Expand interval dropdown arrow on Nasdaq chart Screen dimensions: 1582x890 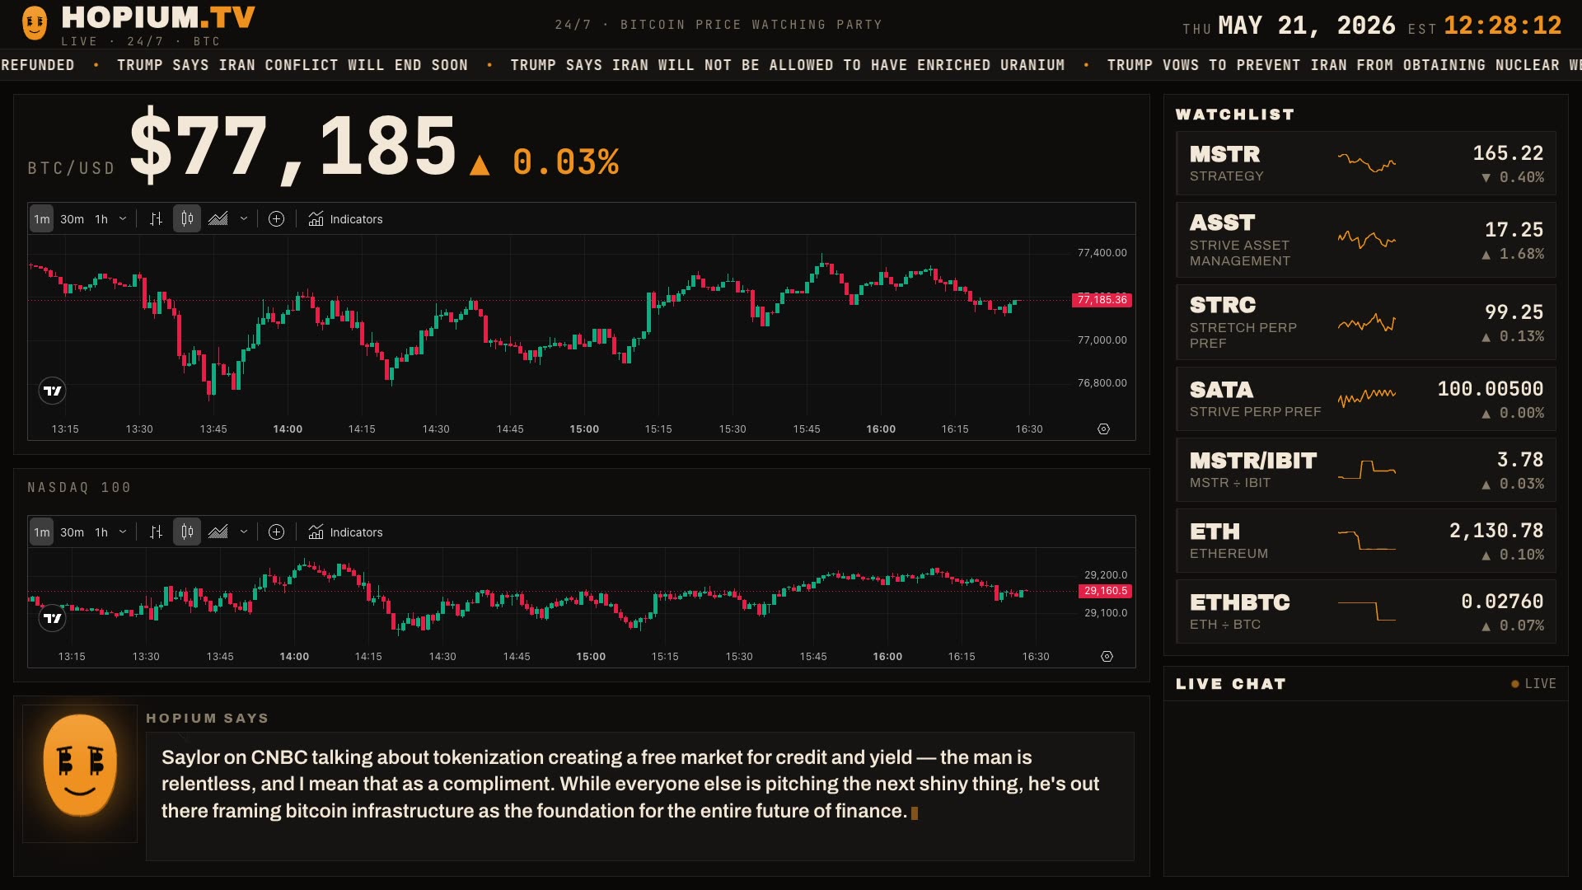pyautogui.click(x=123, y=532)
